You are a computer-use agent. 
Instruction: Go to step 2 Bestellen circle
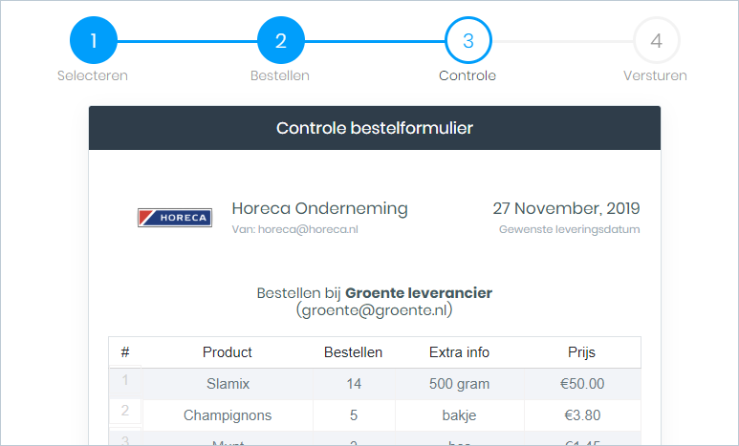[280, 41]
